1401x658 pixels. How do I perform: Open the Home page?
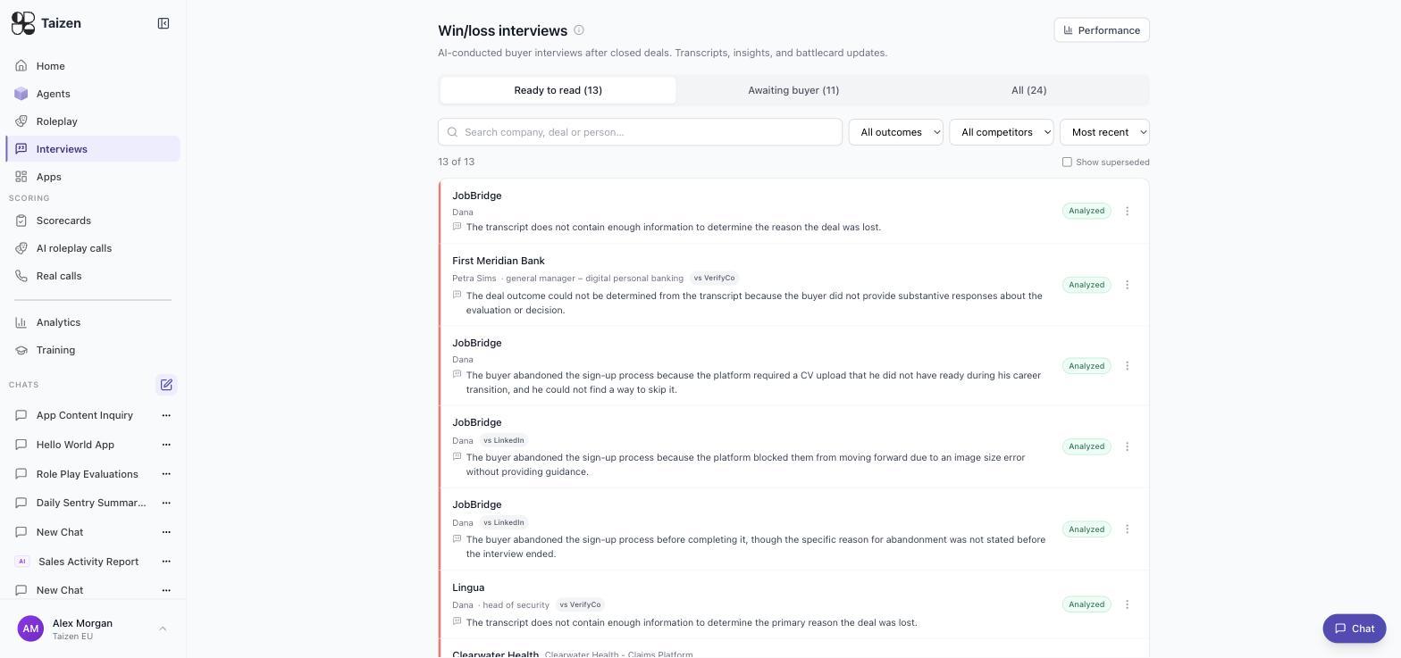coord(93,66)
